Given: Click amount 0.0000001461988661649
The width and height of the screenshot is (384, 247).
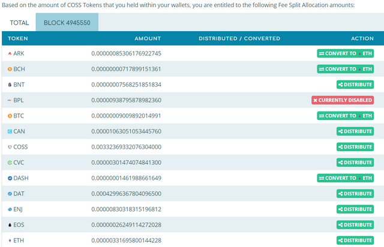Looking at the screenshot, I should 127,178.
